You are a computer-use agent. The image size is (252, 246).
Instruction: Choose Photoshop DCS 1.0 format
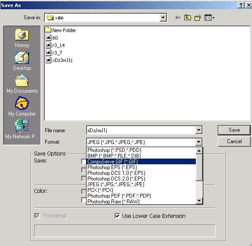coord(141,173)
